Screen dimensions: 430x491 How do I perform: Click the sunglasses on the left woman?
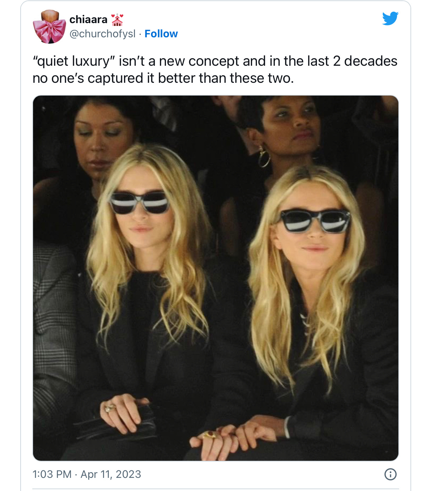[139, 203]
